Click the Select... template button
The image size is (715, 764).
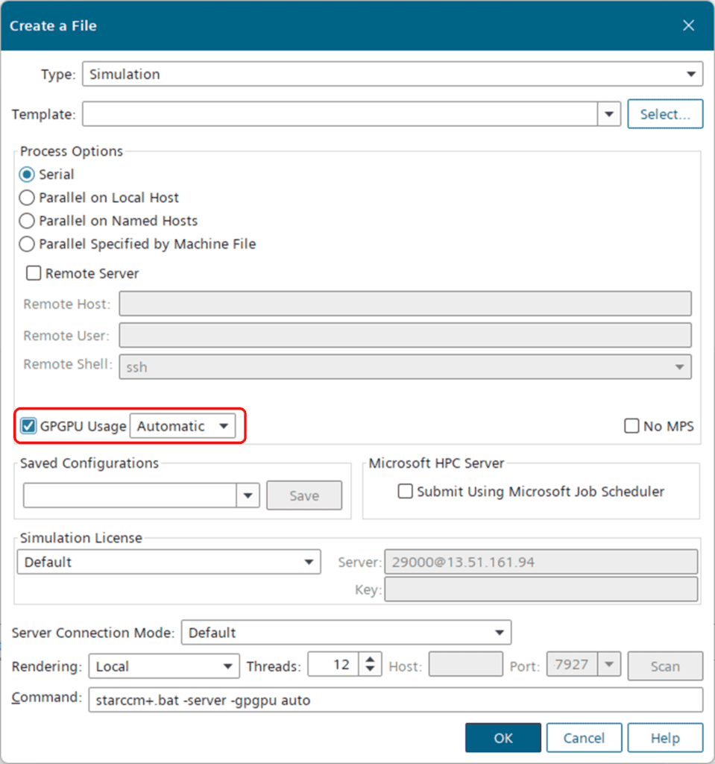coord(664,114)
